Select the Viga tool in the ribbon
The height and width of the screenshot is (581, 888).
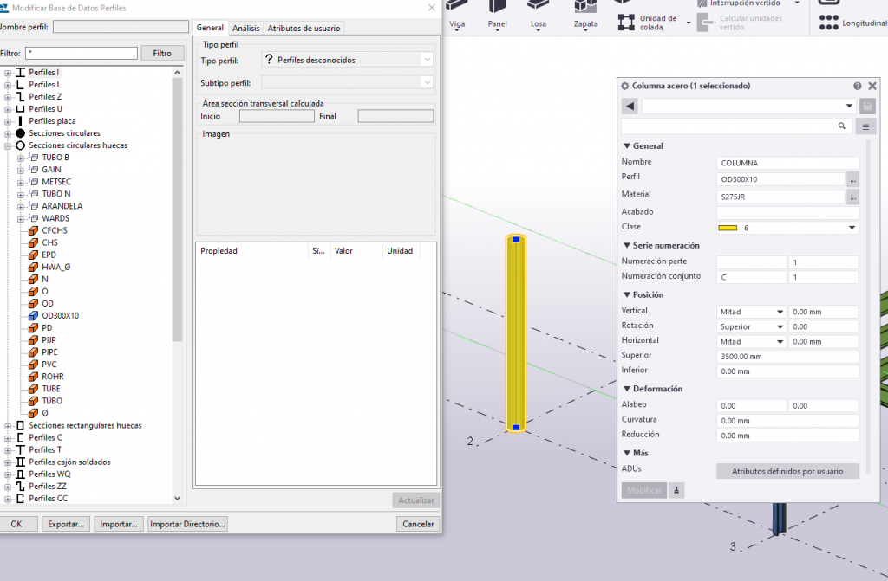pos(457,15)
